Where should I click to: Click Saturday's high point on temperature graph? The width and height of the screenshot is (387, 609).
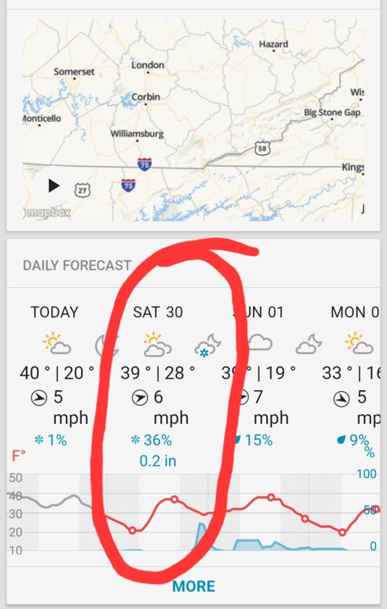[174, 499]
